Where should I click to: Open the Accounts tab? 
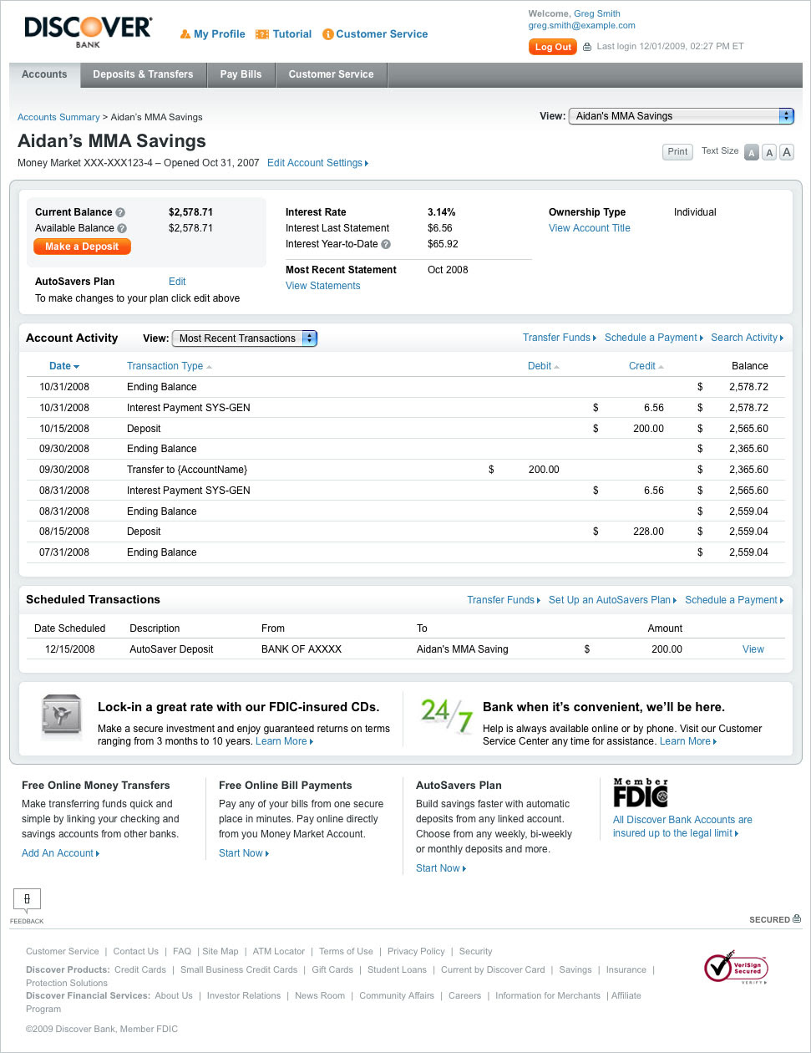click(45, 74)
